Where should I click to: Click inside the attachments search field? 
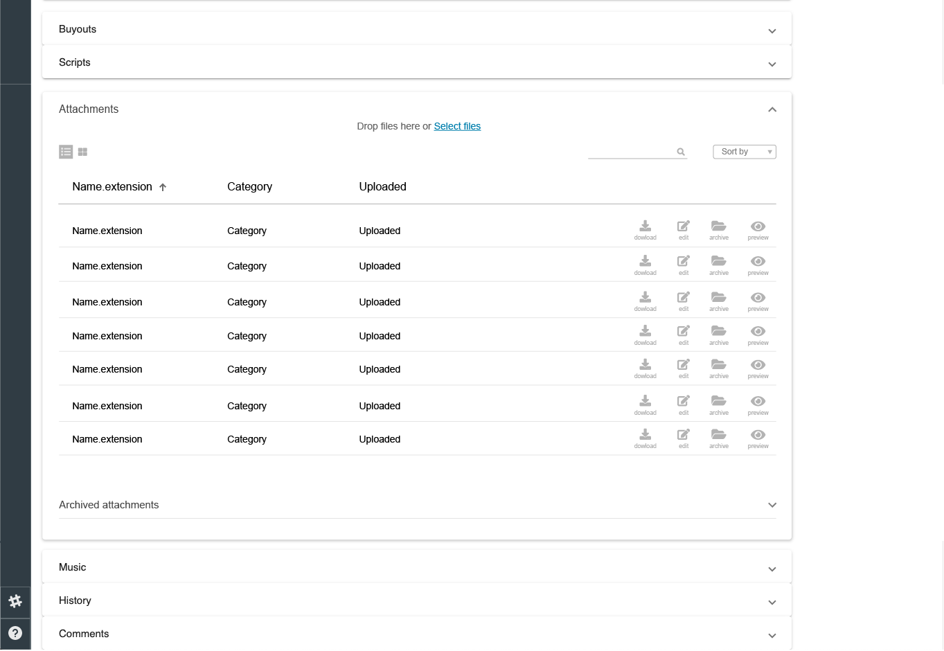point(634,152)
